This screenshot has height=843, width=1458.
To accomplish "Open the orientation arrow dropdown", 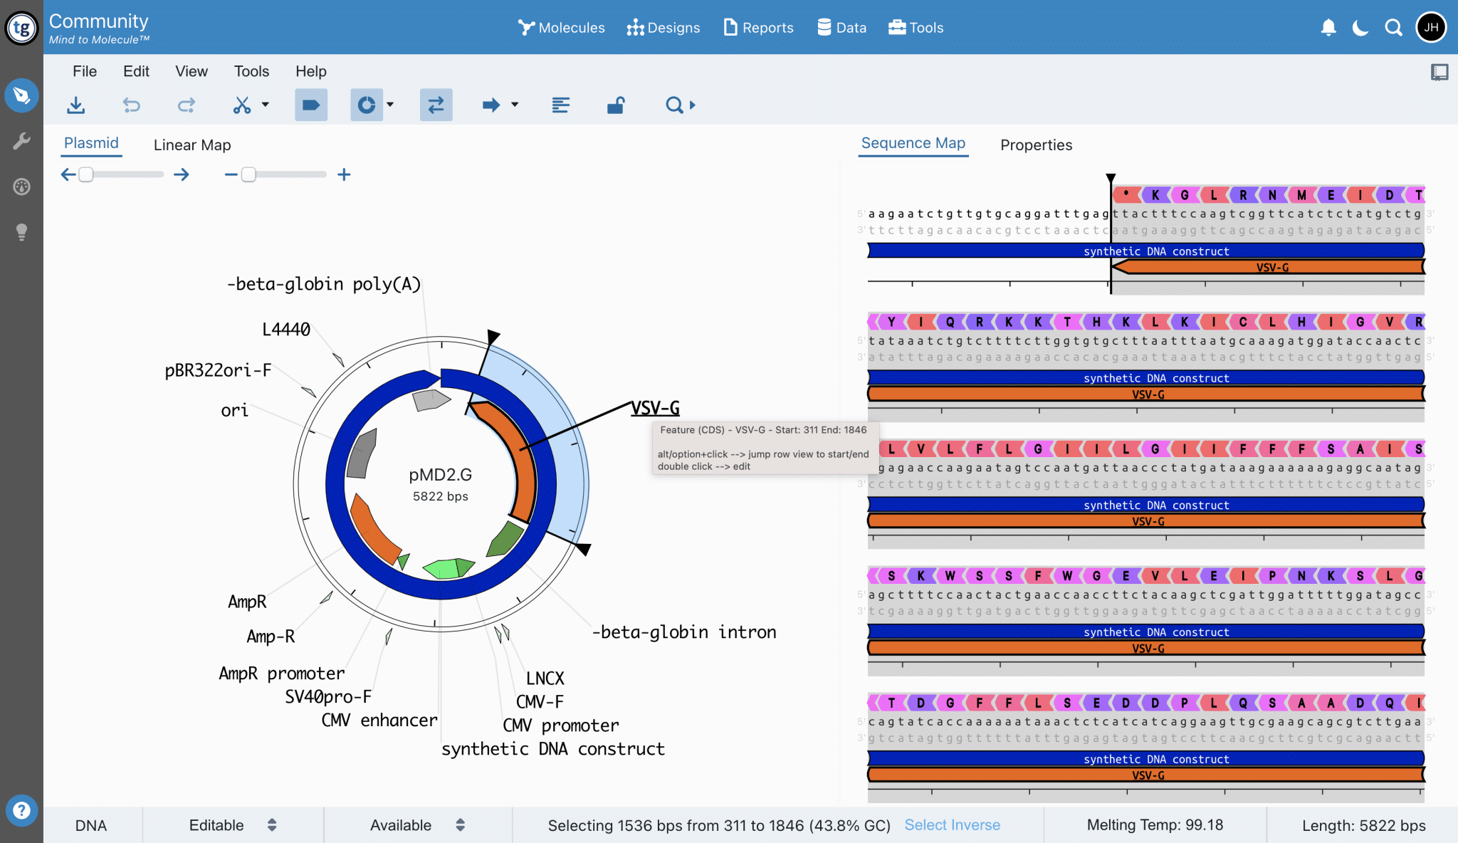I will 515,105.
